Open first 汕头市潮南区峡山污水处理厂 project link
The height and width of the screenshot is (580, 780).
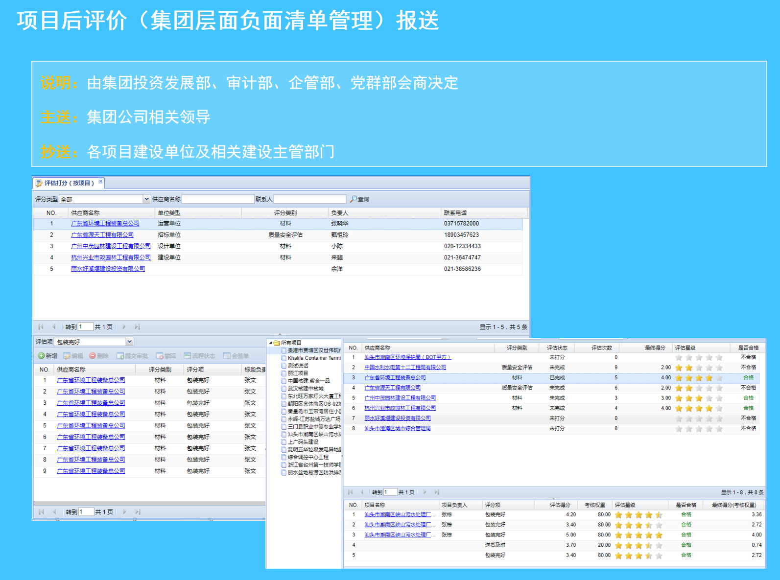click(x=400, y=514)
